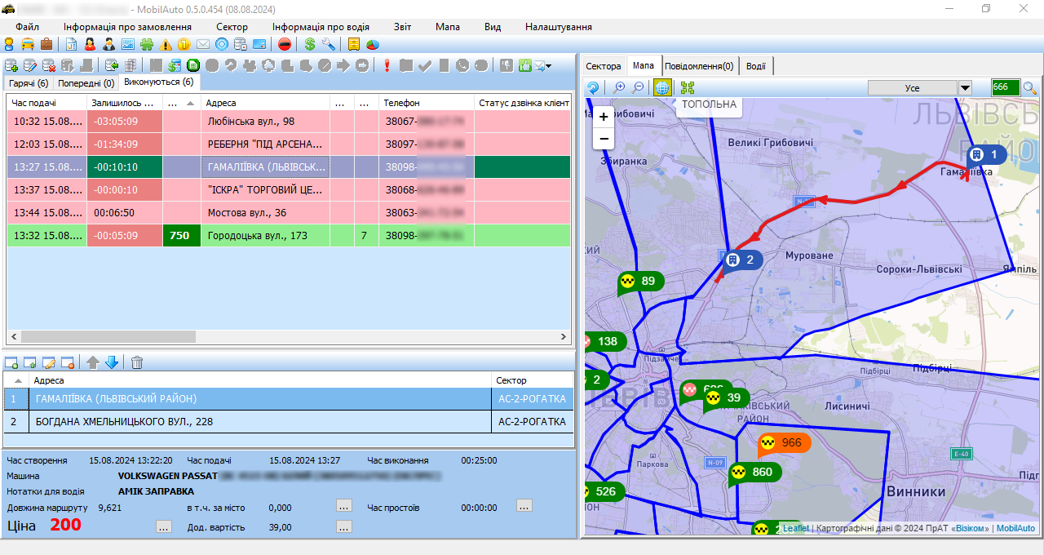The image size is (1044, 555).
Task: Switch to the 'Водії' tab
Action: click(755, 66)
